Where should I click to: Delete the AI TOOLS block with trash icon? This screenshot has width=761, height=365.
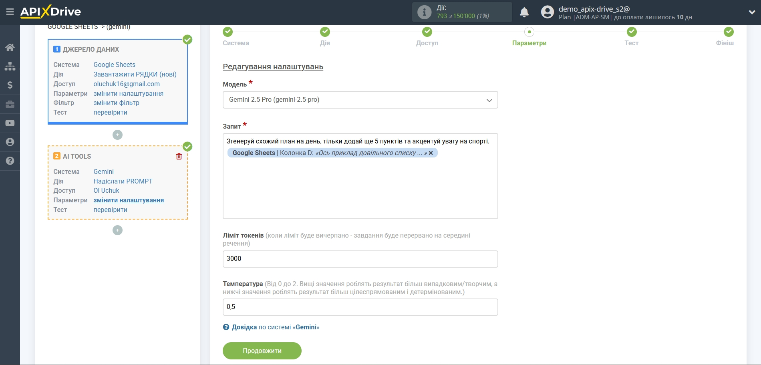179,156
